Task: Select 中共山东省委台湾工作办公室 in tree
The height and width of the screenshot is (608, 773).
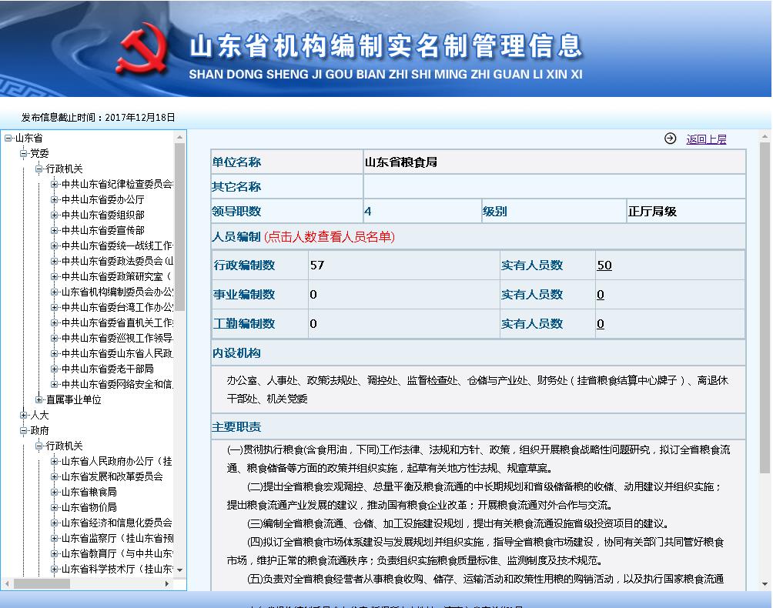Action: 117,307
